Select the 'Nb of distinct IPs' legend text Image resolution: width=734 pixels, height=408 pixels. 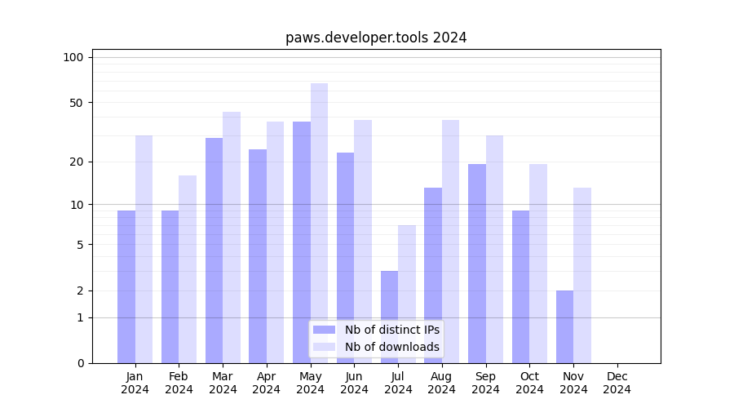[x=391, y=330]
